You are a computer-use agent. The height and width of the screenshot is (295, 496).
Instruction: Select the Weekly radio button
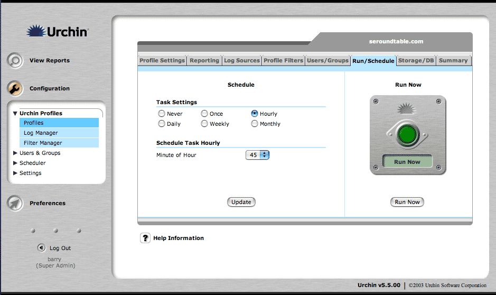click(204, 123)
